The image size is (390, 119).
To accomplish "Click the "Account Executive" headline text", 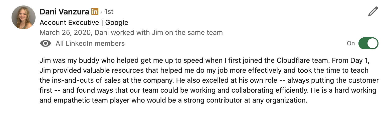I will pos(69,23).
